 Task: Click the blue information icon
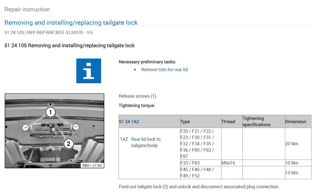point(88,71)
